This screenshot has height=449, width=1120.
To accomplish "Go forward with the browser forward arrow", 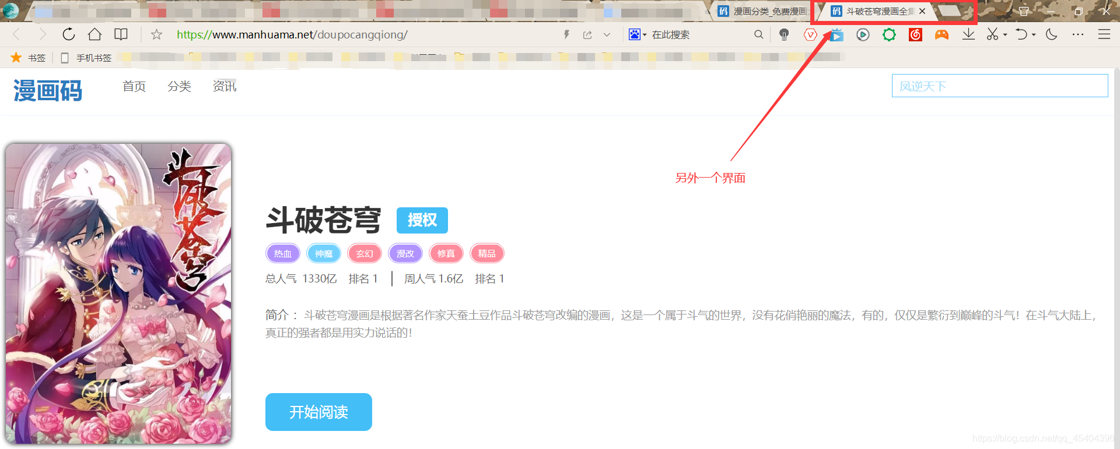I will point(42,34).
